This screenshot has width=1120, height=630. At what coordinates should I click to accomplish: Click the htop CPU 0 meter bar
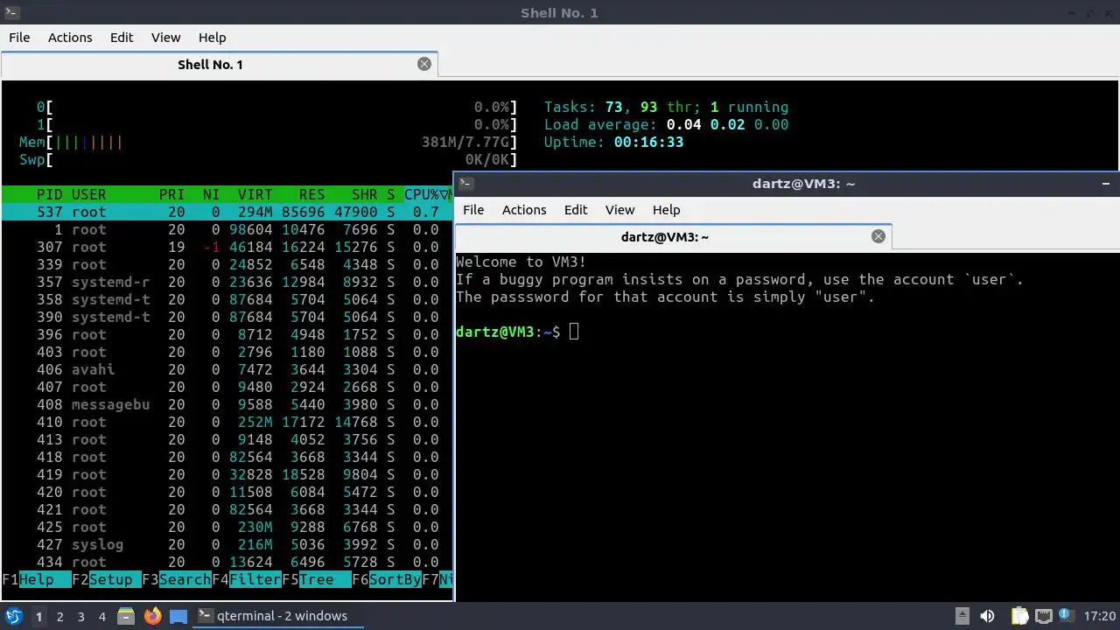(x=277, y=107)
